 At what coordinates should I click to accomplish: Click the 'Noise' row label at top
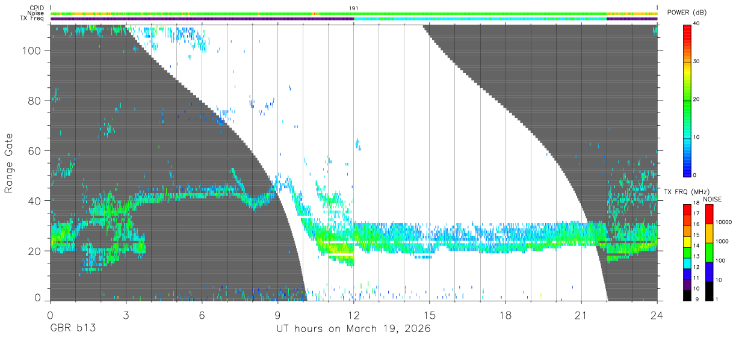[37, 13]
